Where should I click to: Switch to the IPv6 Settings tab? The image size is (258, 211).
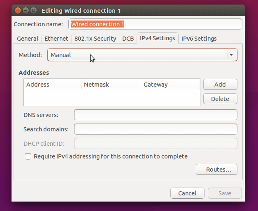click(x=199, y=39)
